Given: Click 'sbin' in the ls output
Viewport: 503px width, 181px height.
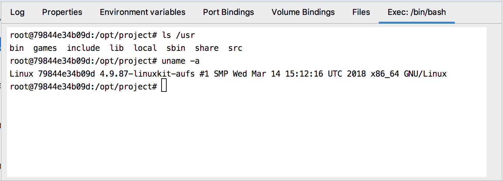Looking at the screenshot, I should 176,48.
